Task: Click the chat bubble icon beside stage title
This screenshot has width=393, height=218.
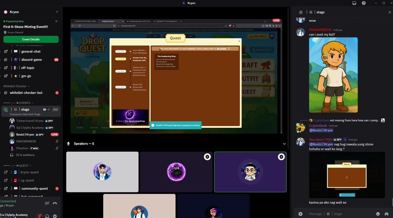Action: click(x=301, y=12)
